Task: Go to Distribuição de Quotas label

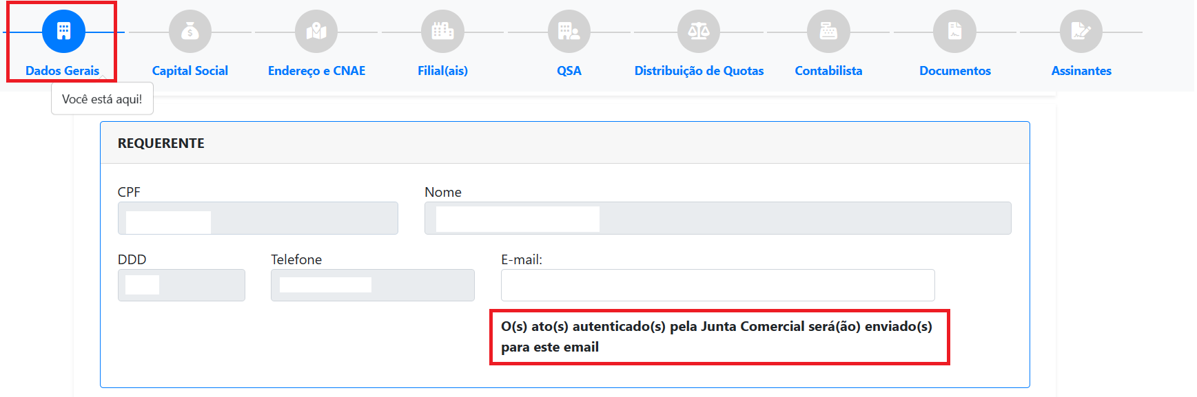Action: pos(699,71)
